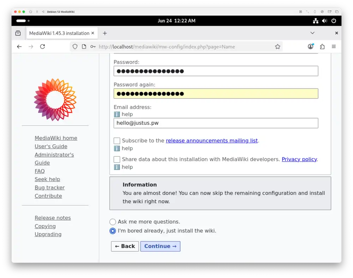Click the help icon under Email address
Viewport: 353px width, 278px height.
tap(116, 114)
